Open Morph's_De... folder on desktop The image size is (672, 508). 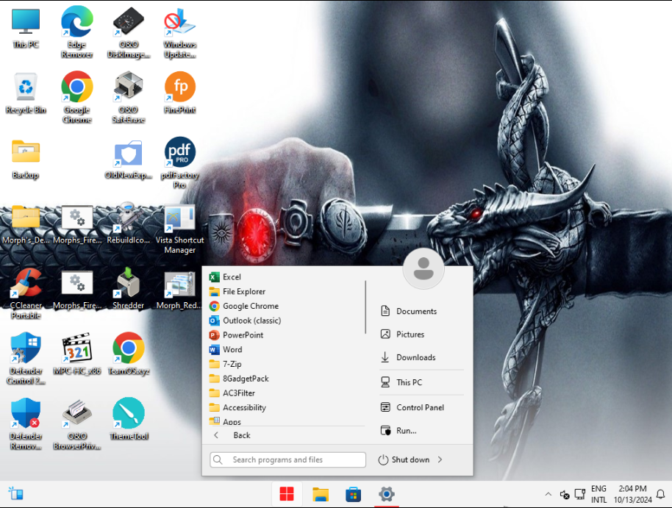click(x=26, y=223)
